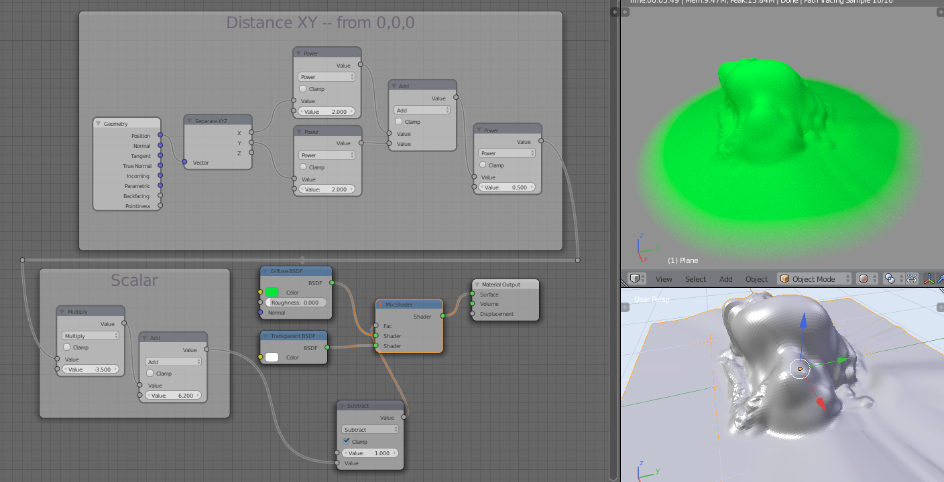Click the Separate XYZ Z output socket

click(x=251, y=153)
